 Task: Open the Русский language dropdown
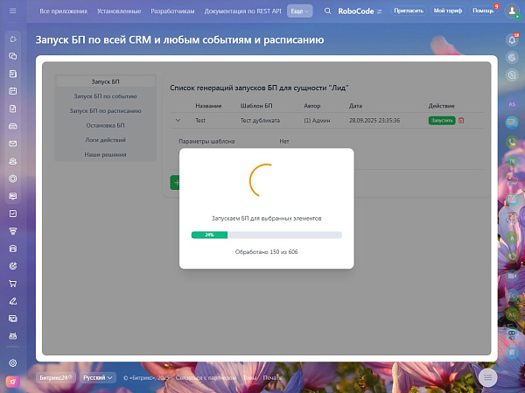click(x=98, y=377)
